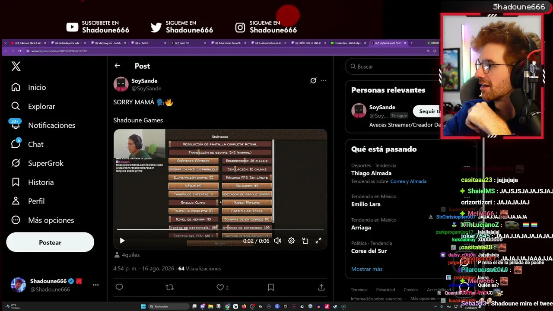Open Notificaciones bell icon with 20+ badge
Image resolution: width=553 pixels, height=311 pixels.
(x=16, y=124)
